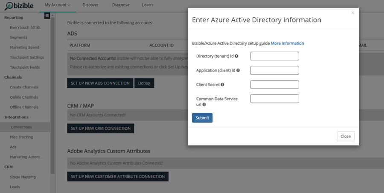The image size is (384, 193).
Task: Click the PLATFORM column header
Action: (80, 45)
